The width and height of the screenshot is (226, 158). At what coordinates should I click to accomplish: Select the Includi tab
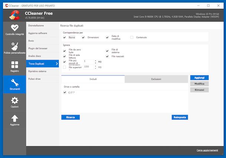coord(93,79)
